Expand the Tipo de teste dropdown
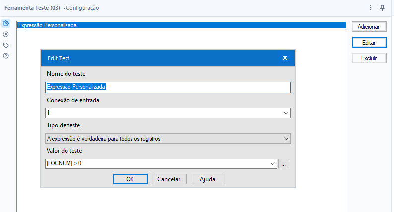 286,139
